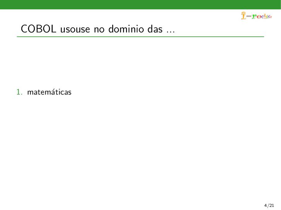Click the number "21" in the page counter
Image resolution: width=281 pixels, height=210 pixels.
tap(272, 205)
